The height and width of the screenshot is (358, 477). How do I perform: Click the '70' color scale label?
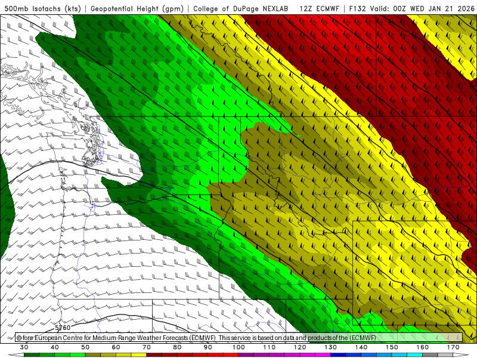pos(147,347)
